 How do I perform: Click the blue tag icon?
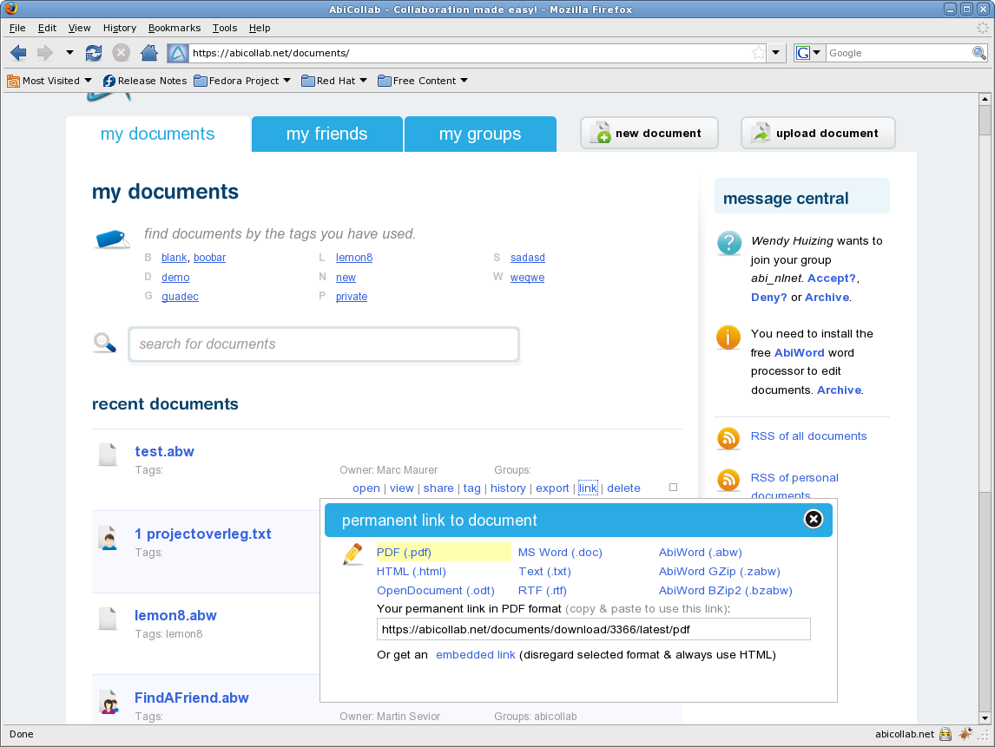tap(112, 239)
